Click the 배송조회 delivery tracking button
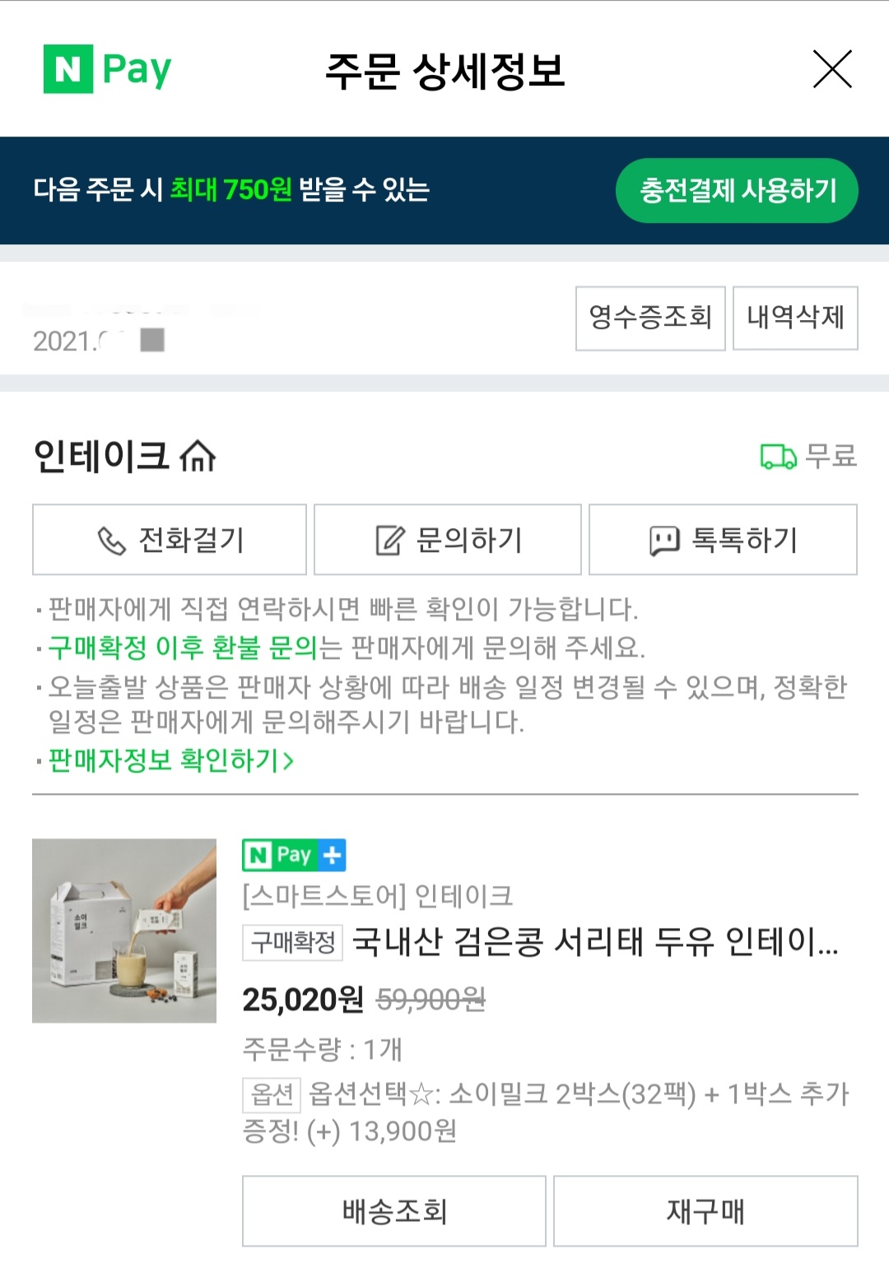This screenshot has height=1263, width=889. pyautogui.click(x=394, y=1211)
